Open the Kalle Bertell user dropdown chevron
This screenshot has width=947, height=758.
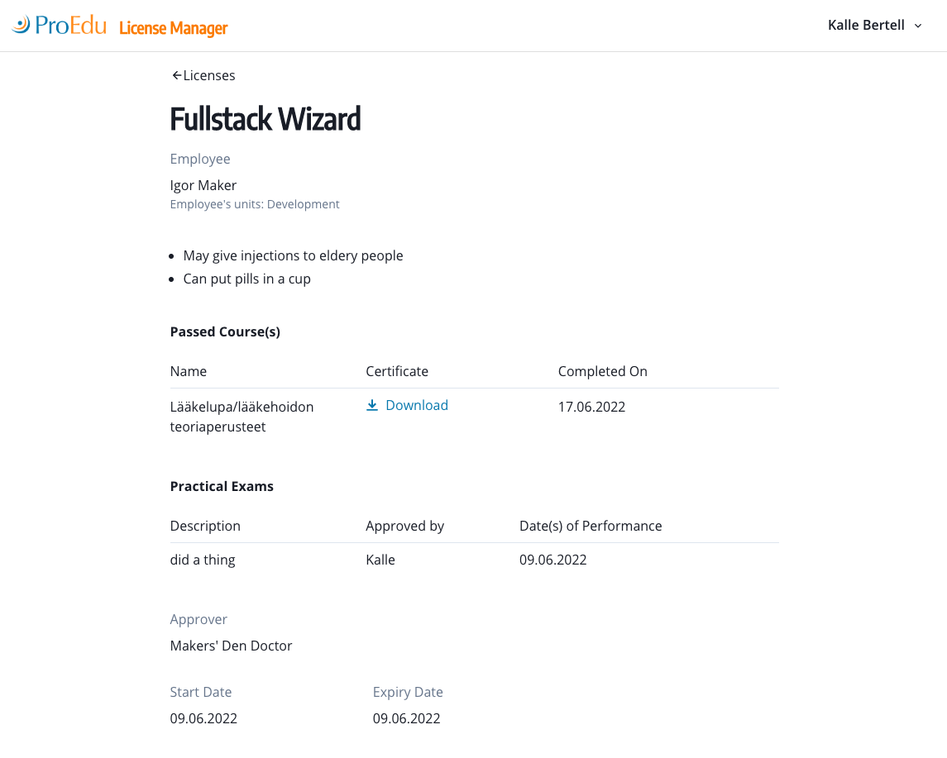coord(918,26)
